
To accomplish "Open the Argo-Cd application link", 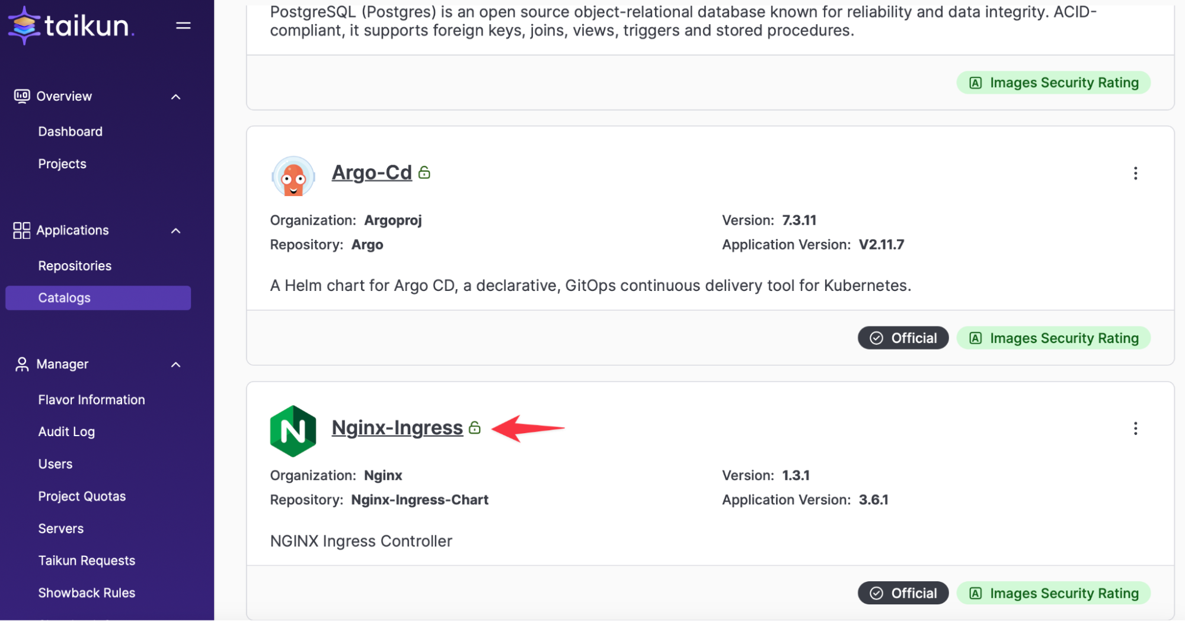I will [372, 172].
